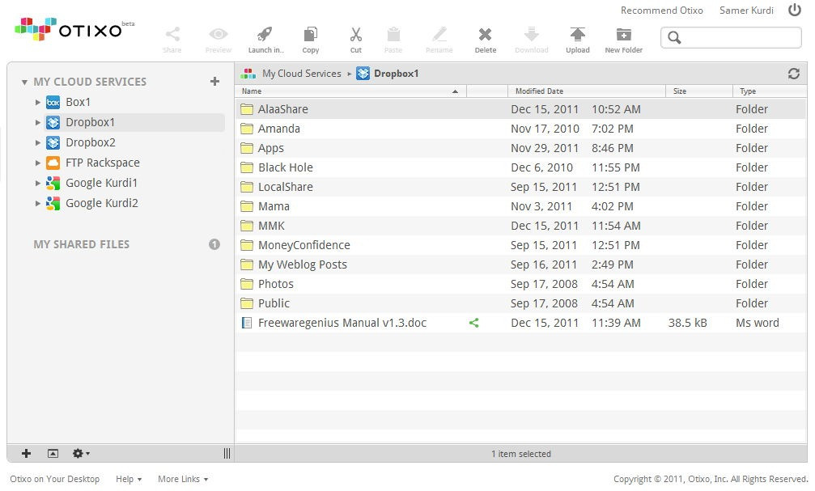Click the Preview eye icon
Screen dimensions: 815x491
[x=219, y=34]
